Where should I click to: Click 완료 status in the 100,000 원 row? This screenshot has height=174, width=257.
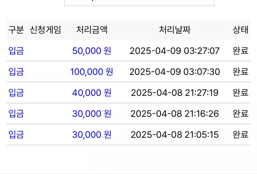click(240, 72)
